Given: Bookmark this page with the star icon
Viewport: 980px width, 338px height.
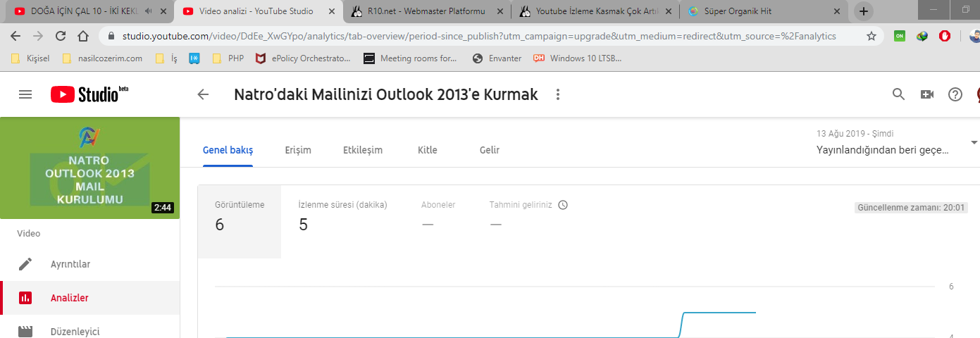Looking at the screenshot, I should 872,36.
